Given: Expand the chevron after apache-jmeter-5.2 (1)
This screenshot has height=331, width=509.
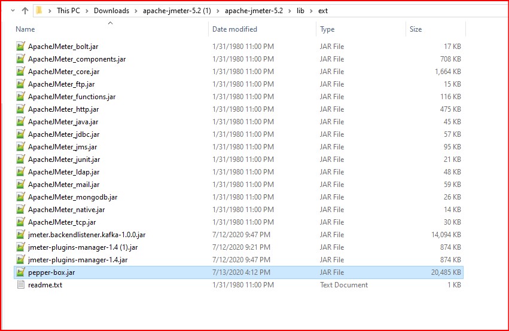Looking at the screenshot, I should [218, 11].
